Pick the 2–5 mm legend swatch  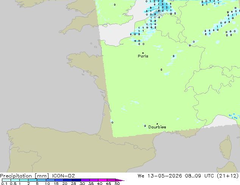point(33,180)
